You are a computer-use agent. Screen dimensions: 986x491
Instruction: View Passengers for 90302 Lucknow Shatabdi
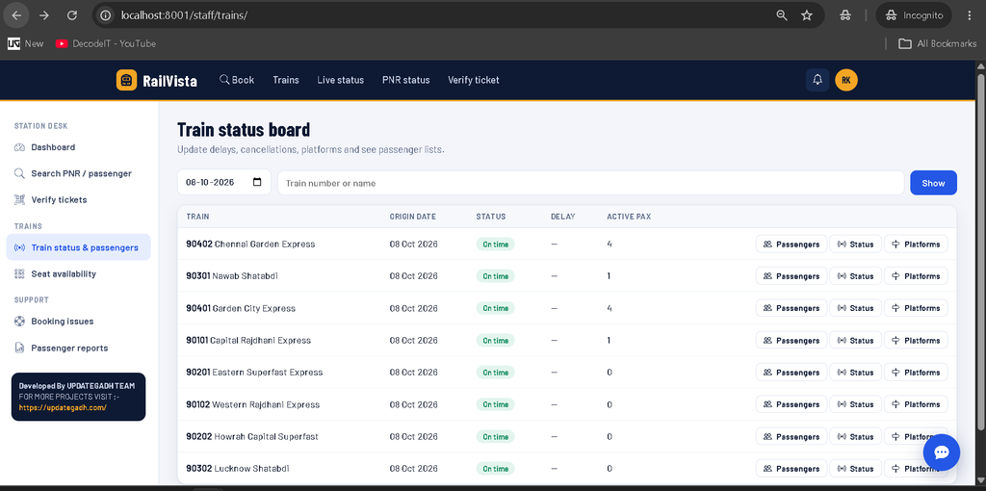[791, 468]
